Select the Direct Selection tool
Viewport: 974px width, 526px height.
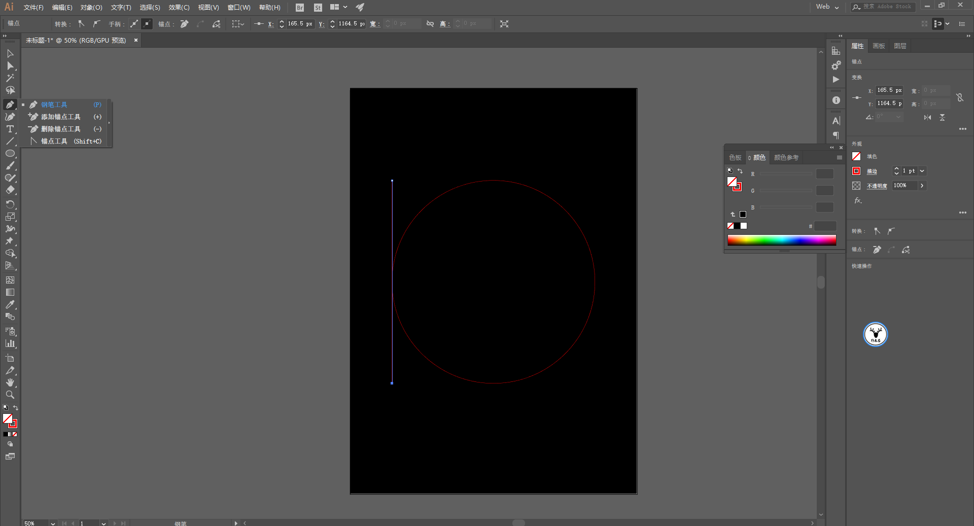click(10, 66)
